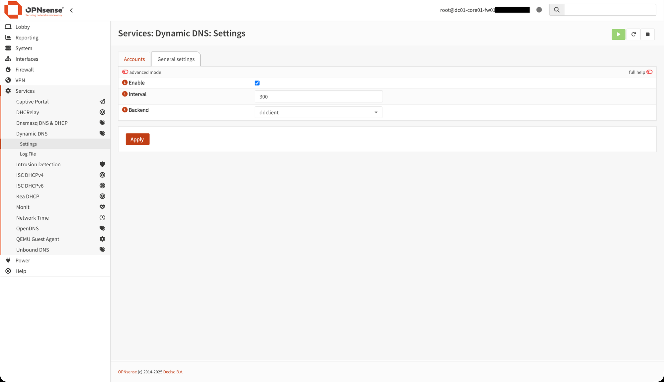Follow the Deciso B.V. footer link

tap(173, 372)
